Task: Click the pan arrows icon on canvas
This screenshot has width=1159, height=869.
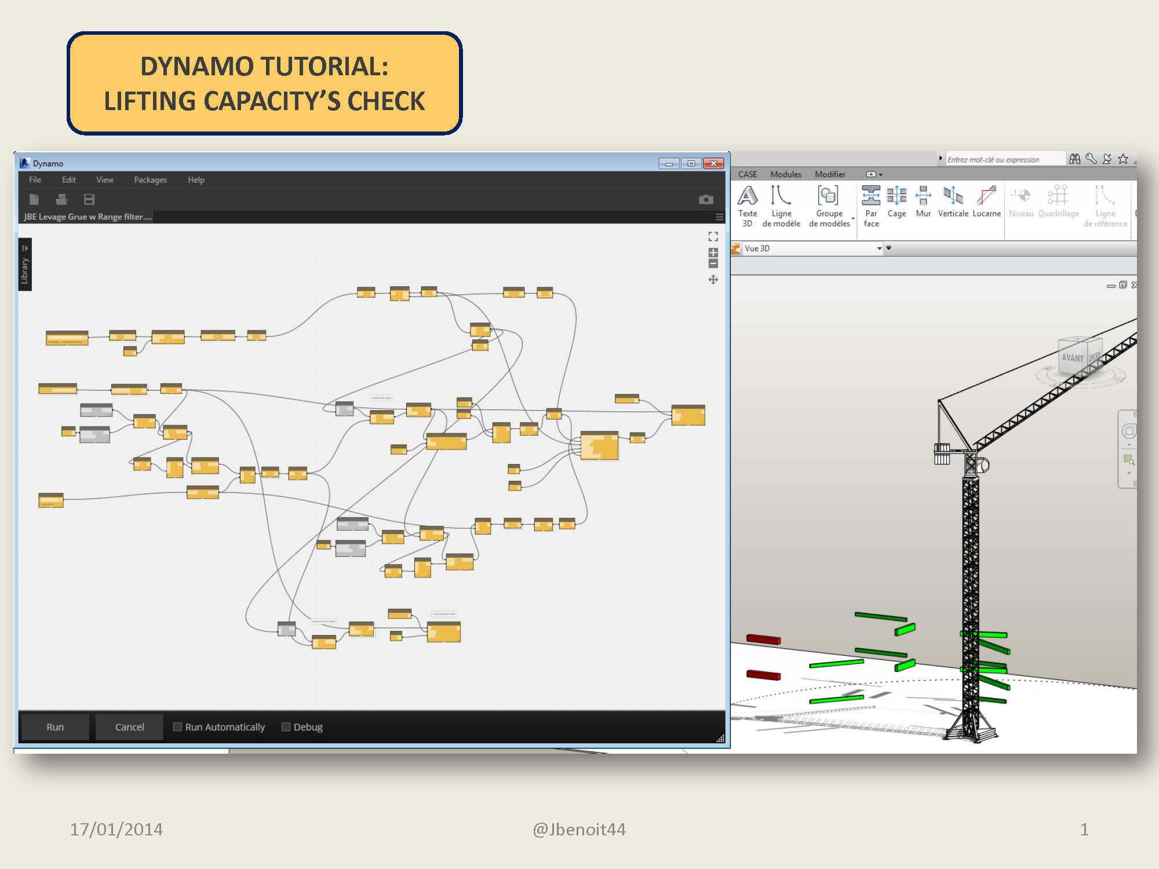Action: tap(713, 280)
